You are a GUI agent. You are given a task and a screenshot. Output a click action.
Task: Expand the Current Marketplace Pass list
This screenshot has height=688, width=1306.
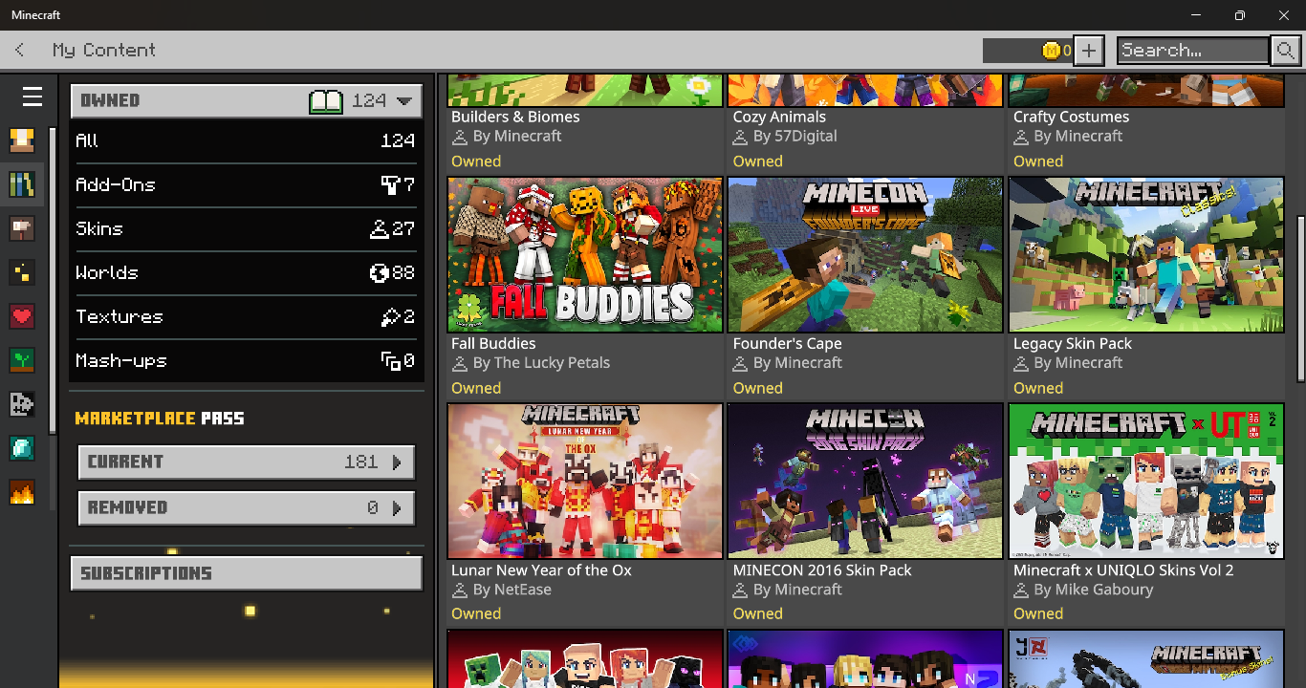click(247, 462)
